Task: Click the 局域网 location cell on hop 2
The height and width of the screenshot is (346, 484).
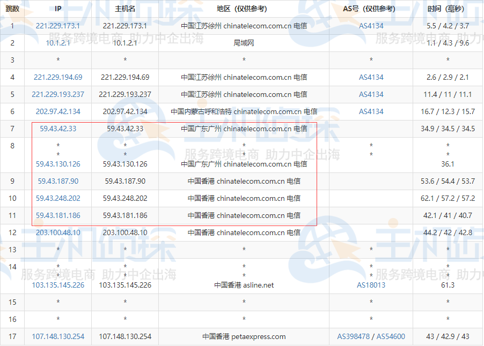Action: pyautogui.click(x=245, y=42)
